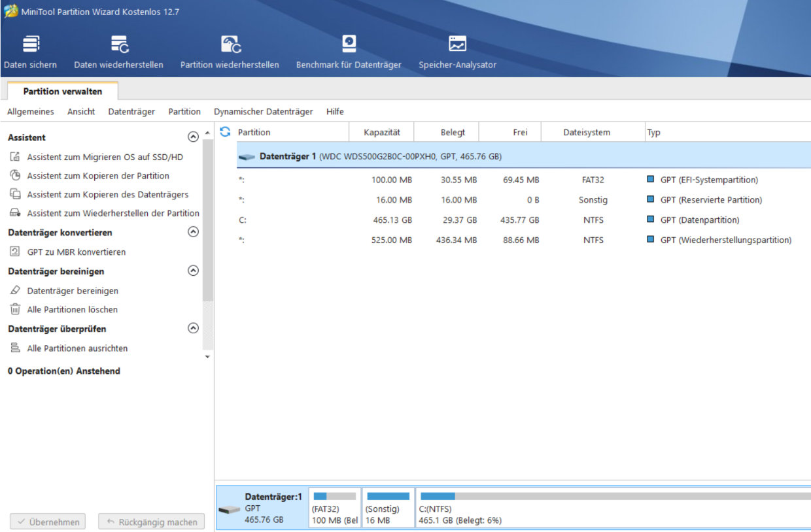Image resolution: width=811 pixels, height=532 pixels.
Task: Select the Reservierte Partition row
Action: pos(523,200)
